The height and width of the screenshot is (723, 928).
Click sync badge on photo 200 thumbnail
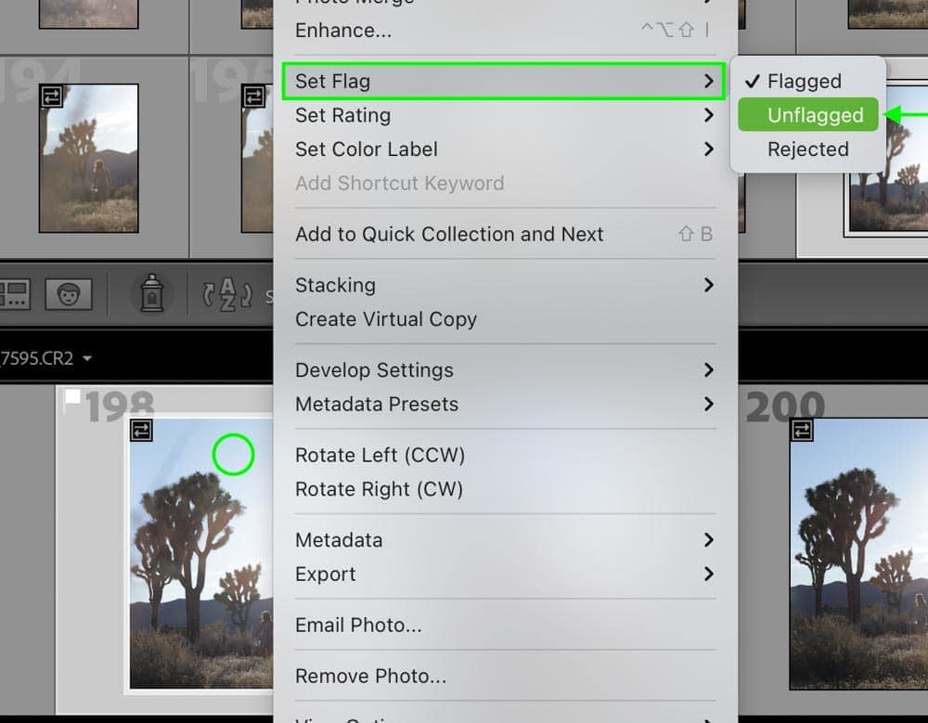802,430
